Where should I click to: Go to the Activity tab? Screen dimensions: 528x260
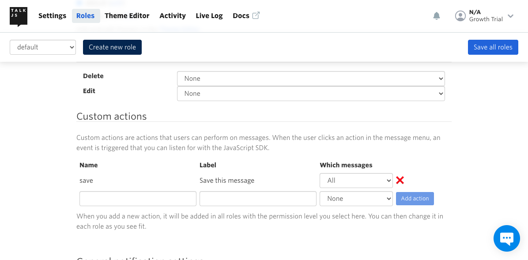coord(172,16)
